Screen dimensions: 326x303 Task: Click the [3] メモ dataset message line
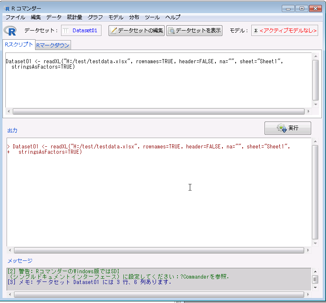89,282
